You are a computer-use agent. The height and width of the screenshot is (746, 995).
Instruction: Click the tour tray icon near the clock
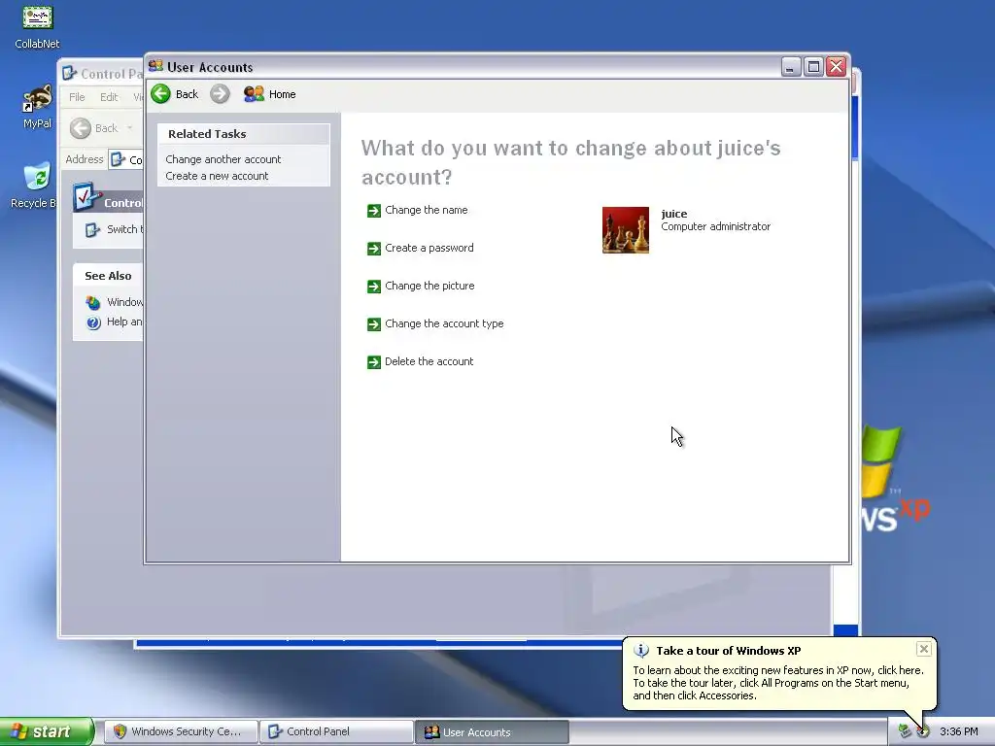click(923, 731)
